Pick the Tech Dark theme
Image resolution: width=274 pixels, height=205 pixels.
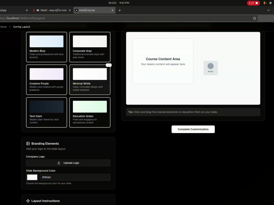pos(47,112)
